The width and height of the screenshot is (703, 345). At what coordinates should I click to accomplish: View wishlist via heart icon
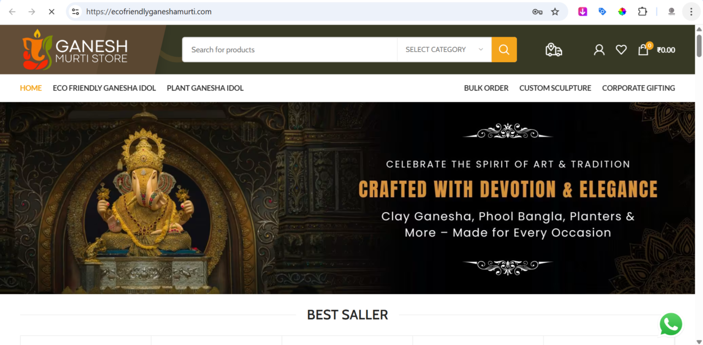(621, 50)
